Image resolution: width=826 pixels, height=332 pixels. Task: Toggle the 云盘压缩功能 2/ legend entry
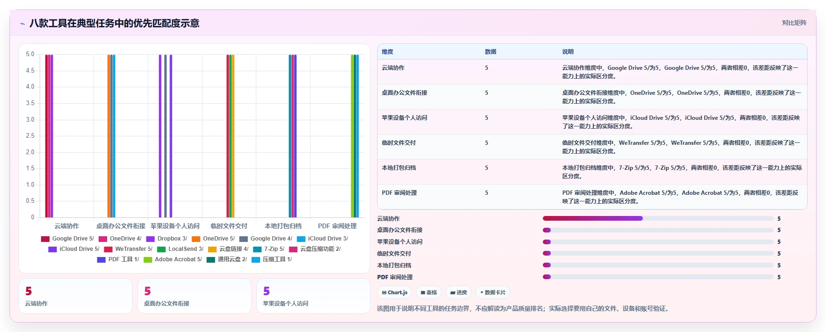[315, 249]
